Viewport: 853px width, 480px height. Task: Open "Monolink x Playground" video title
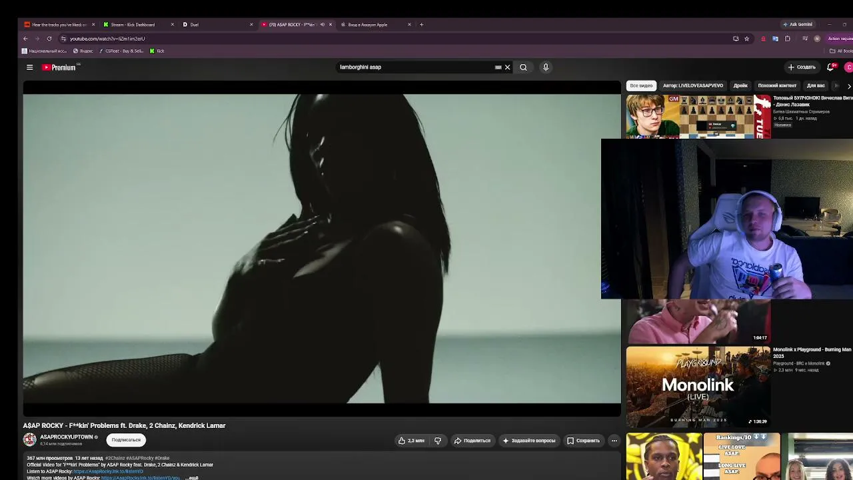click(812, 352)
